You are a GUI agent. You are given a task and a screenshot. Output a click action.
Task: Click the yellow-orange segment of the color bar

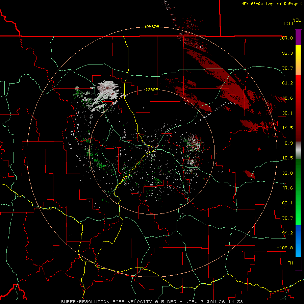[x=298, y=60]
